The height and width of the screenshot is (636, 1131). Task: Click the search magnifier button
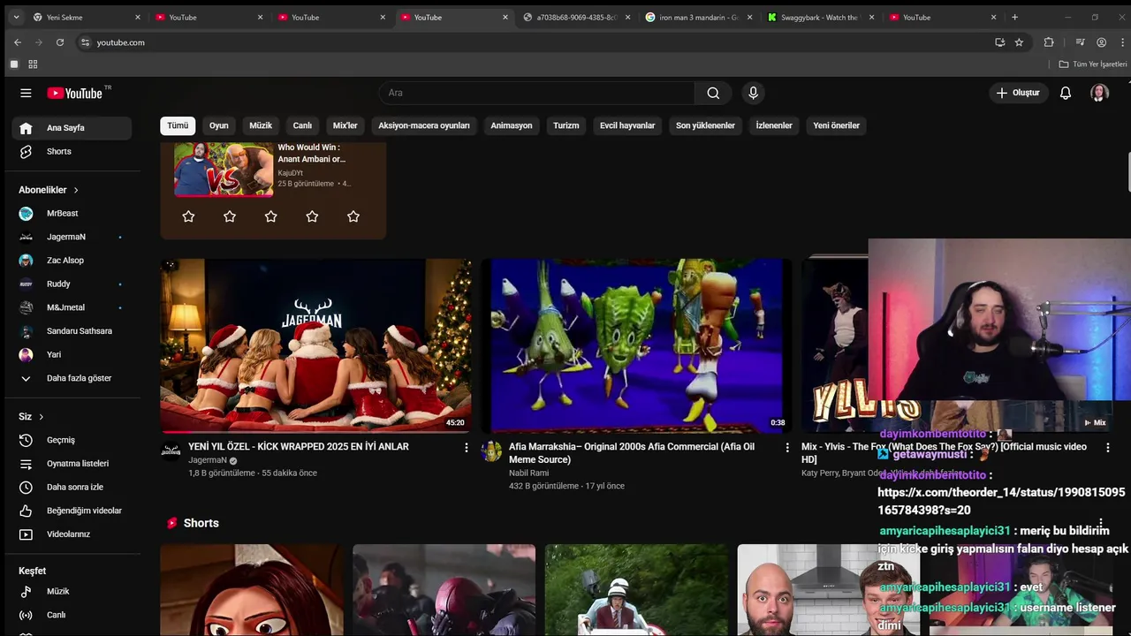(x=713, y=93)
